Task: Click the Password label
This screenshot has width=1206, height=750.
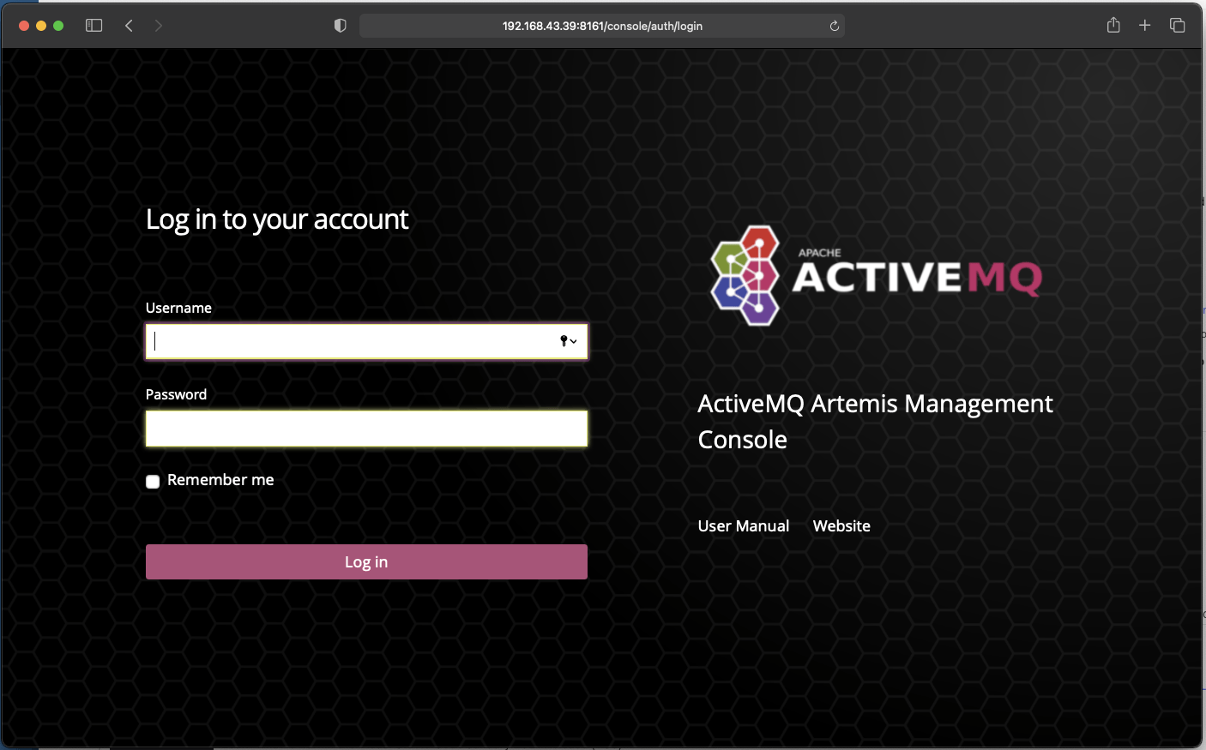Action: click(176, 394)
